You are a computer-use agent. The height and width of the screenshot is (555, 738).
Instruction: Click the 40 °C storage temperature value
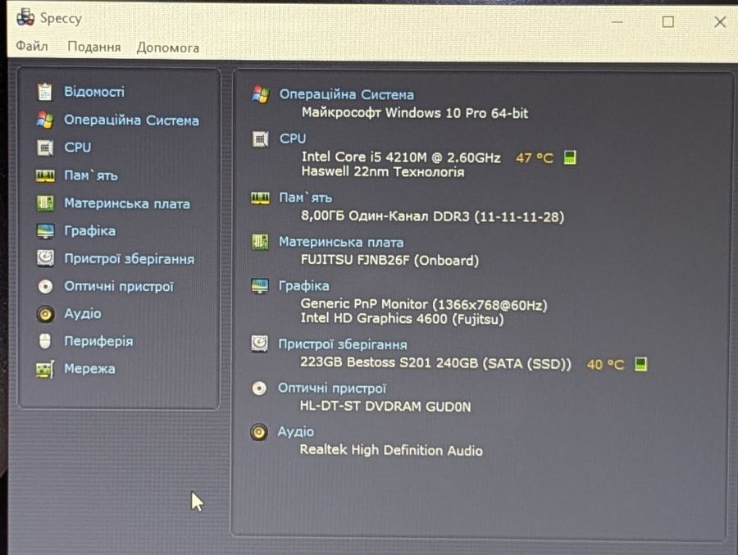pos(605,364)
